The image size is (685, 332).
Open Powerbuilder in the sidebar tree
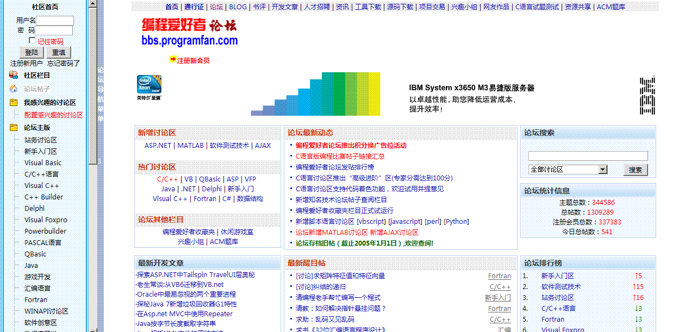coord(45,231)
